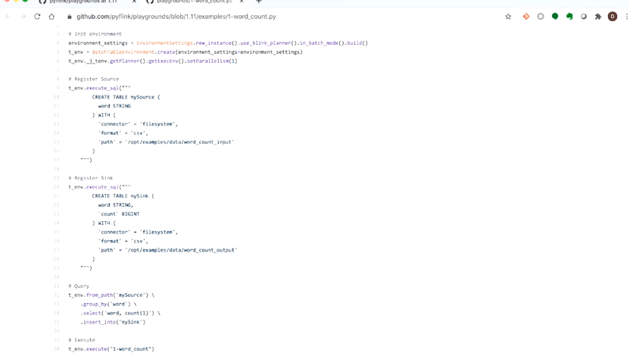Screen dimensions: 630x353
Task: Go back to the previous page
Action: [x=8, y=17]
